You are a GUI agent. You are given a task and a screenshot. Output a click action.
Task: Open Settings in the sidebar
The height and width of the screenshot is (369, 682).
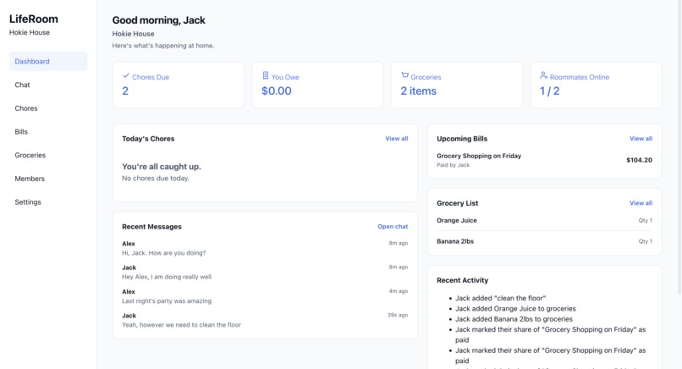[x=48, y=202]
